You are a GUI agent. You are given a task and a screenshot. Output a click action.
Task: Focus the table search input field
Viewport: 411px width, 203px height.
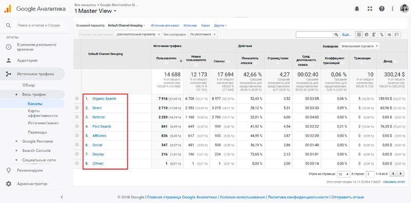pos(314,34)
